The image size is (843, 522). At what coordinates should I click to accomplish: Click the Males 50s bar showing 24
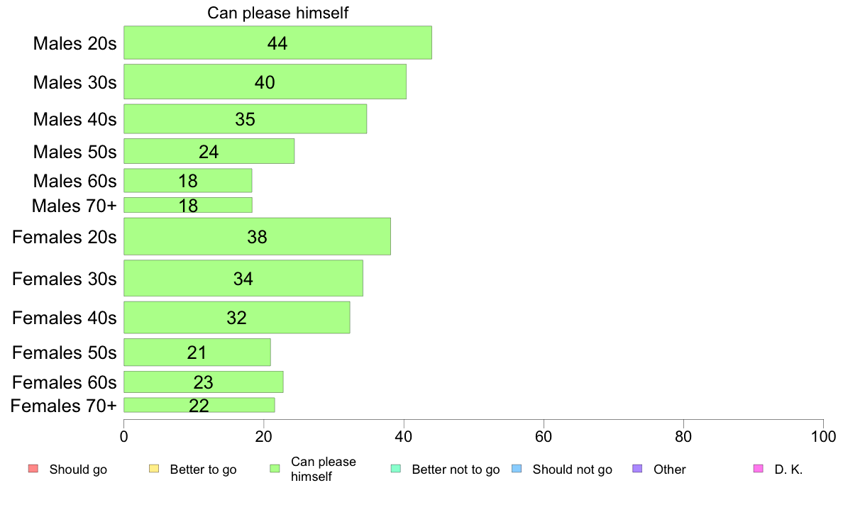tap(209, 151)
